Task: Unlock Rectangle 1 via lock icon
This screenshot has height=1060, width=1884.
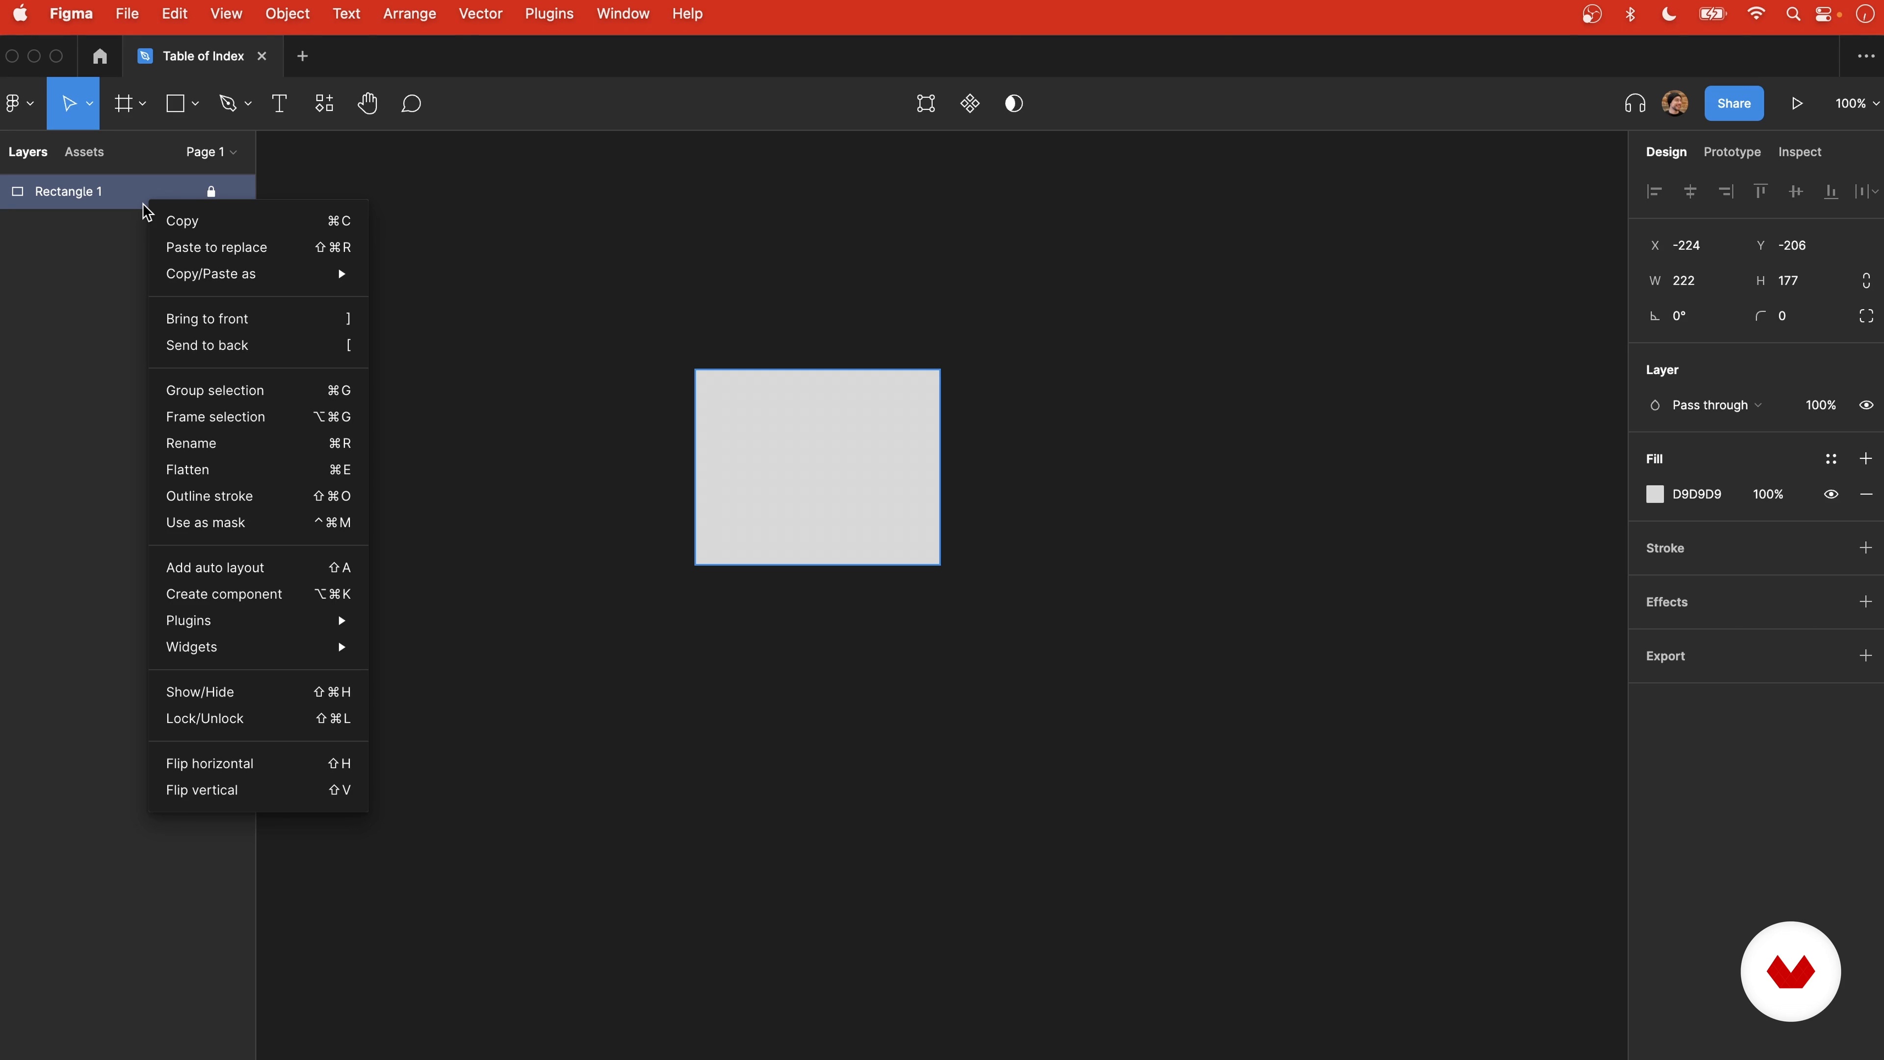Action: pyautogui.click(x=211, y=192)
